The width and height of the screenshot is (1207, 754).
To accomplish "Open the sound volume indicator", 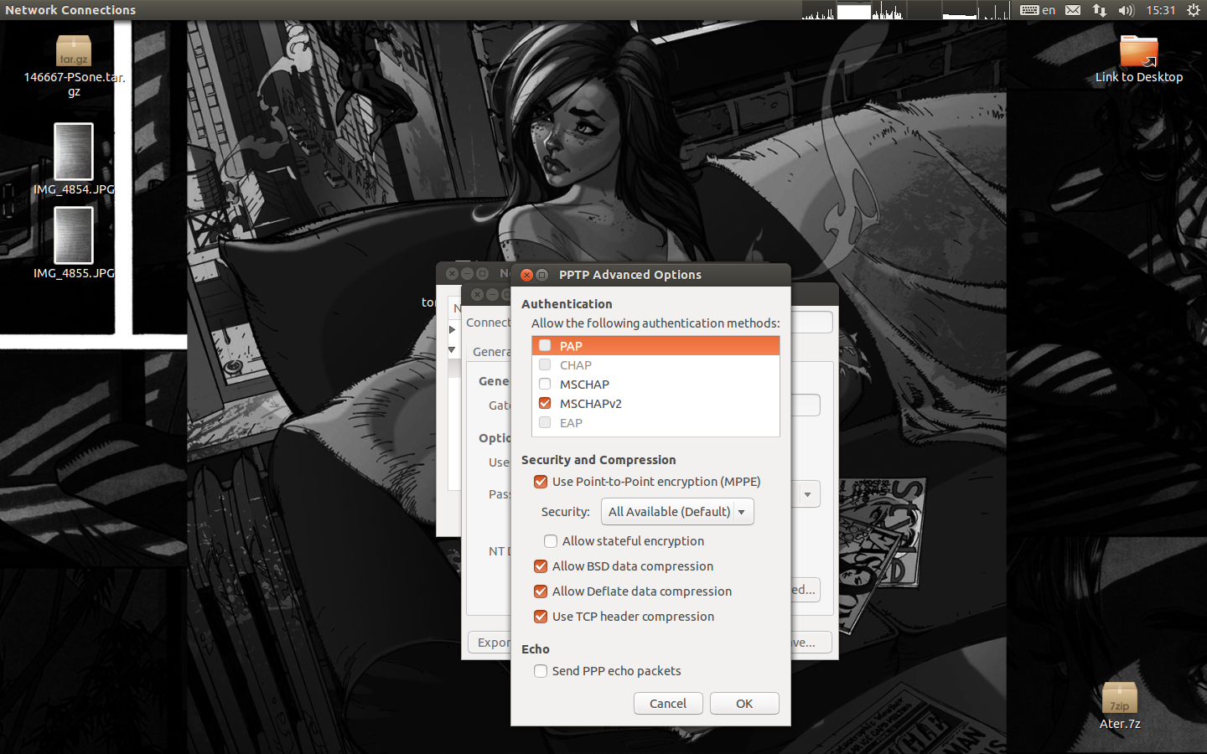I will [1126, 10].
